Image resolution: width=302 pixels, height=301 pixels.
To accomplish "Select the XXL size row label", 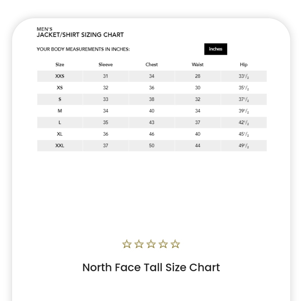I will (x=60, y=146).
